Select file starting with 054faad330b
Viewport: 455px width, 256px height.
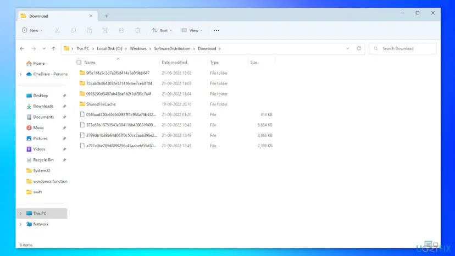pyautogui.click(x=118, y=115)
